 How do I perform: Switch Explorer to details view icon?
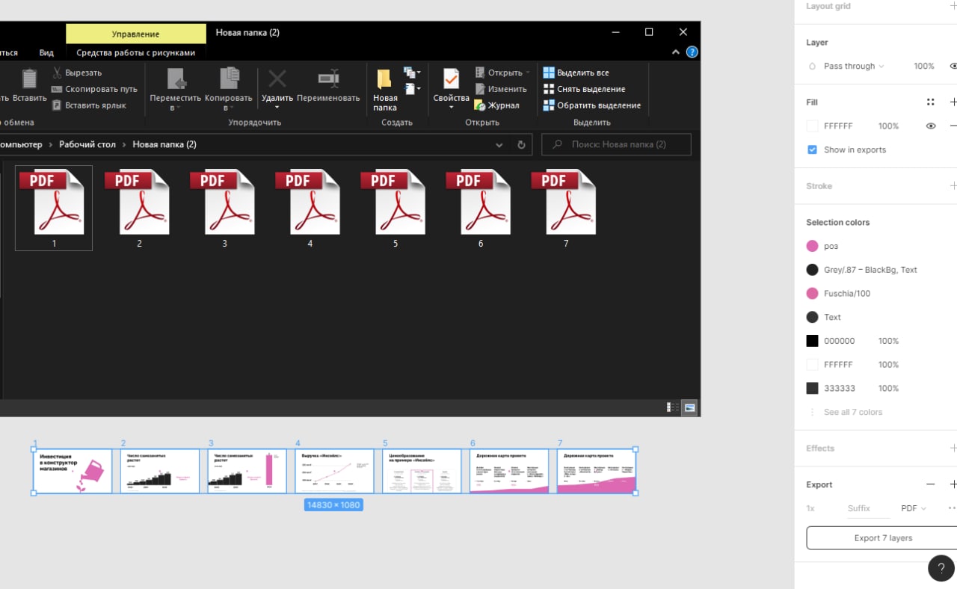(673, 407)
